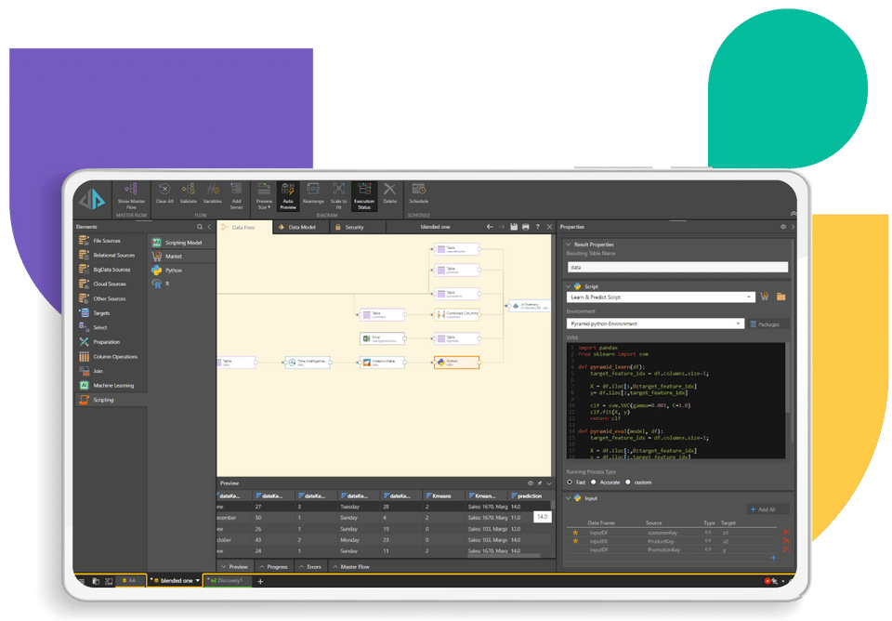The width and height of the screenshot is (892, 621).
Task: Add new tab with plus button
Action: [x=260, y=581]
